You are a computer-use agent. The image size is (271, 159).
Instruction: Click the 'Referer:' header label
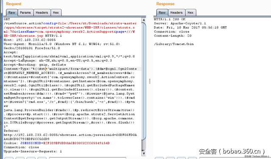(12, 131)
